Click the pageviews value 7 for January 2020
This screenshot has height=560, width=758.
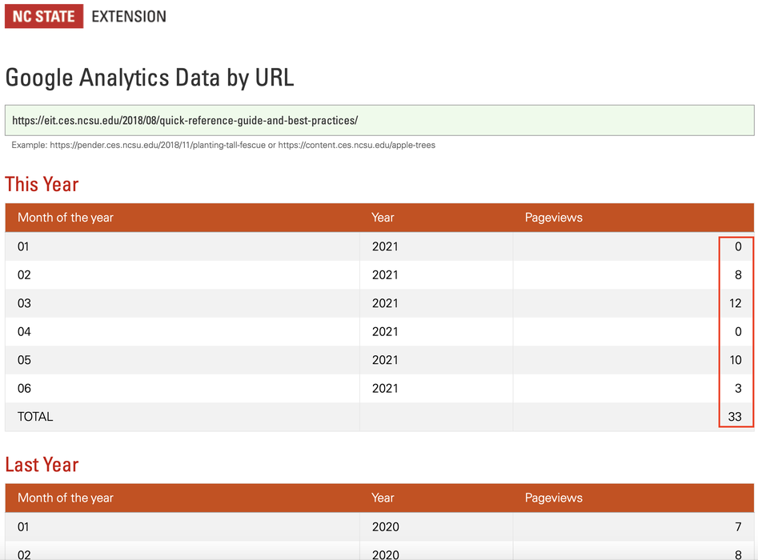pos(737,527)
